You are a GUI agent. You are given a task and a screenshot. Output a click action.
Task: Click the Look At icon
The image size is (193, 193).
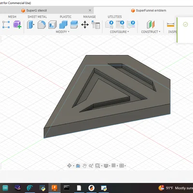point(78,165)
